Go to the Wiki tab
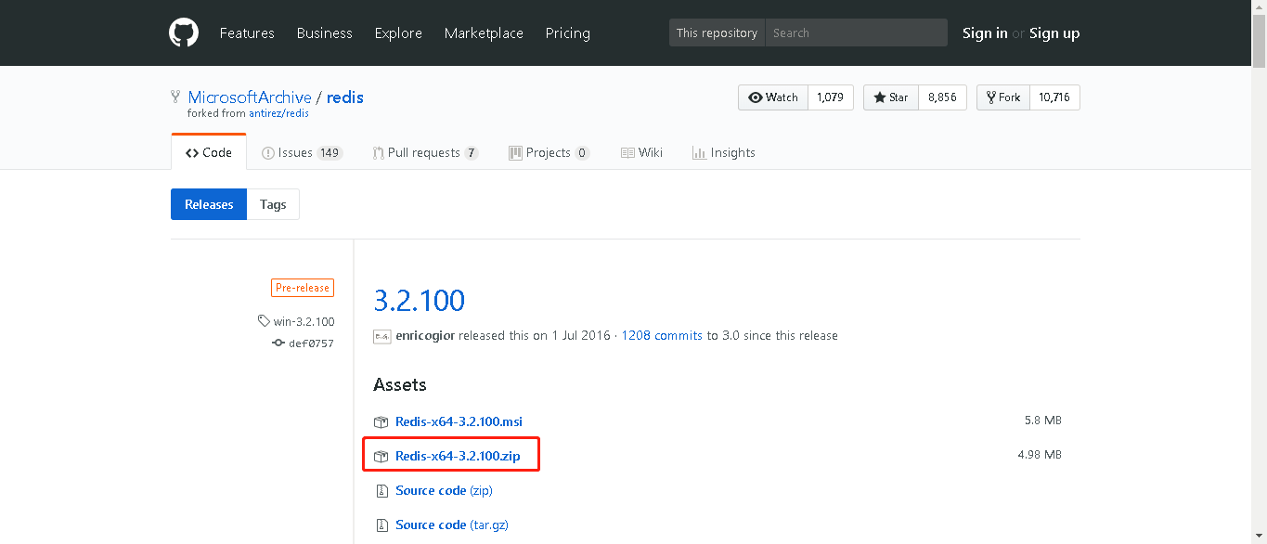 click(641, 152)
